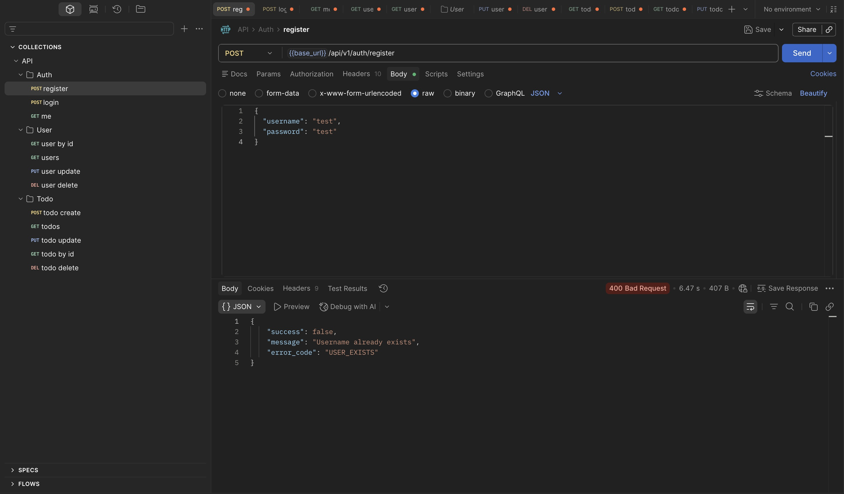Click the response filter icon
The image size is (844, 494).
(774, 307)
